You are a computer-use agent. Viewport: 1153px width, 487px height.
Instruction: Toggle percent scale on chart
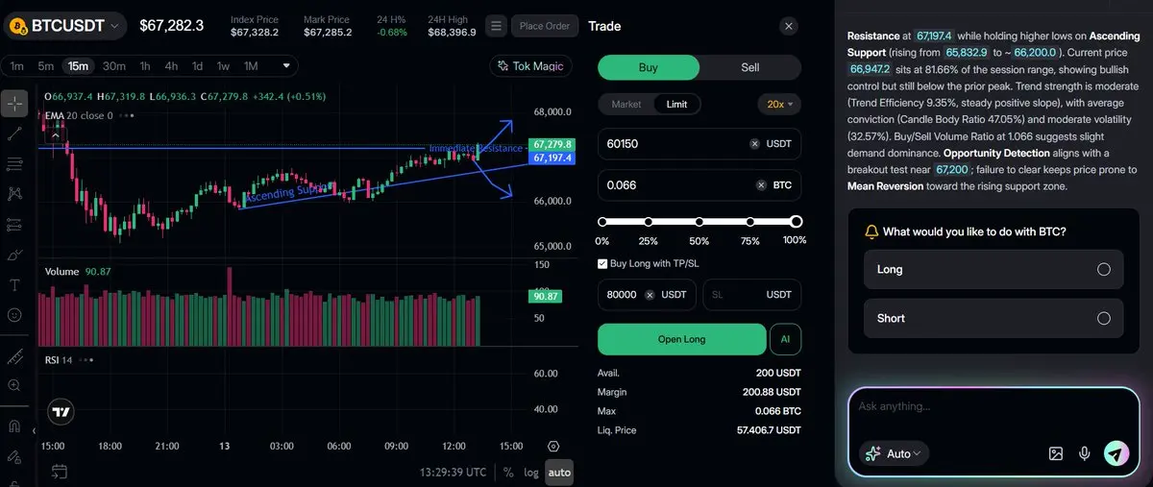[x=507, y=472]
